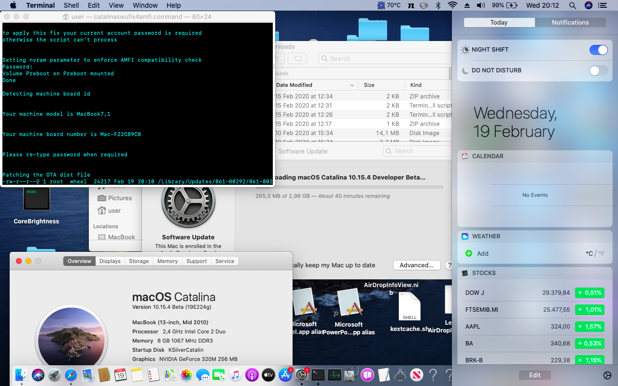Open TextEdit in the Dock
This screenshot has height=386, width=618.
[x=384, y=374]
